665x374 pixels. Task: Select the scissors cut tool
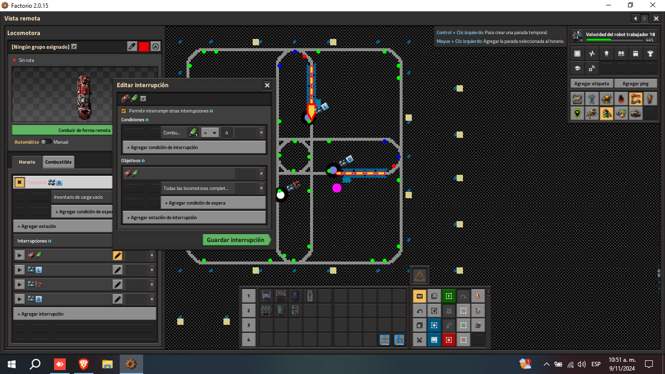[420, 339]
